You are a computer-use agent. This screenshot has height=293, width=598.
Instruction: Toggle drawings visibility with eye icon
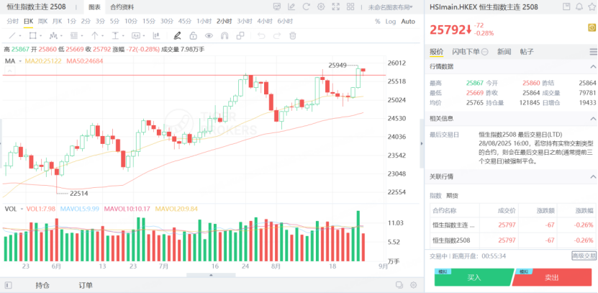coord(209,36)
